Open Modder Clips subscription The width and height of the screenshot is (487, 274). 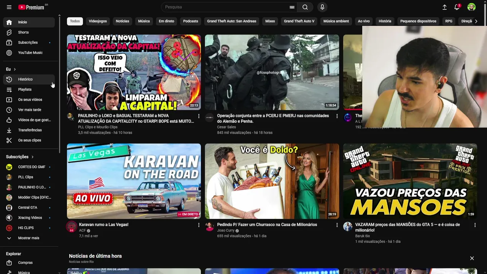29,197
